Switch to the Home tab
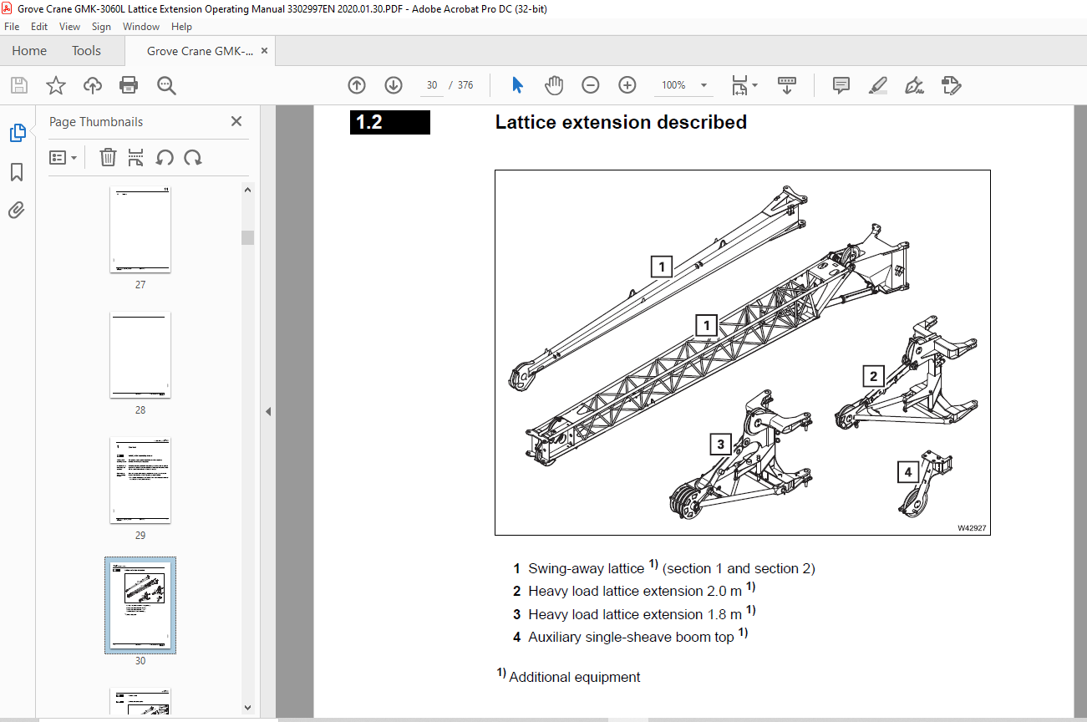Screen dimensions: 1087x722 tap(29, 51)
